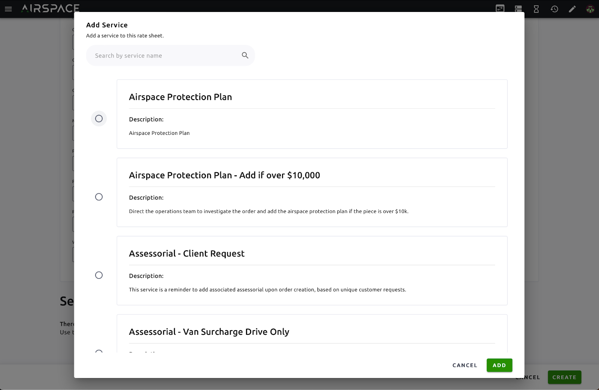Click 'Airspace Protection Plan - Add if over $10,000' title

225,175
